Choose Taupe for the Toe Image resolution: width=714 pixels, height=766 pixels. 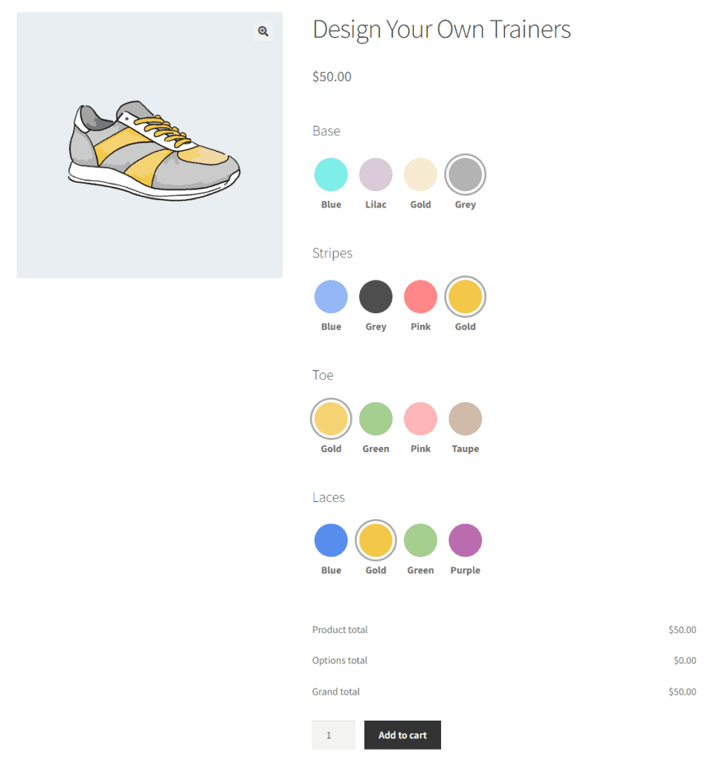pos(465,418)
